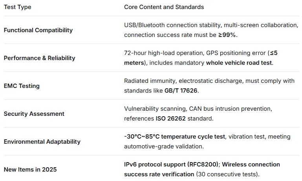The width and height of the screenshot is (302, 181).
Task: Click the EMC Testing row label
Action: click(22, 86)
